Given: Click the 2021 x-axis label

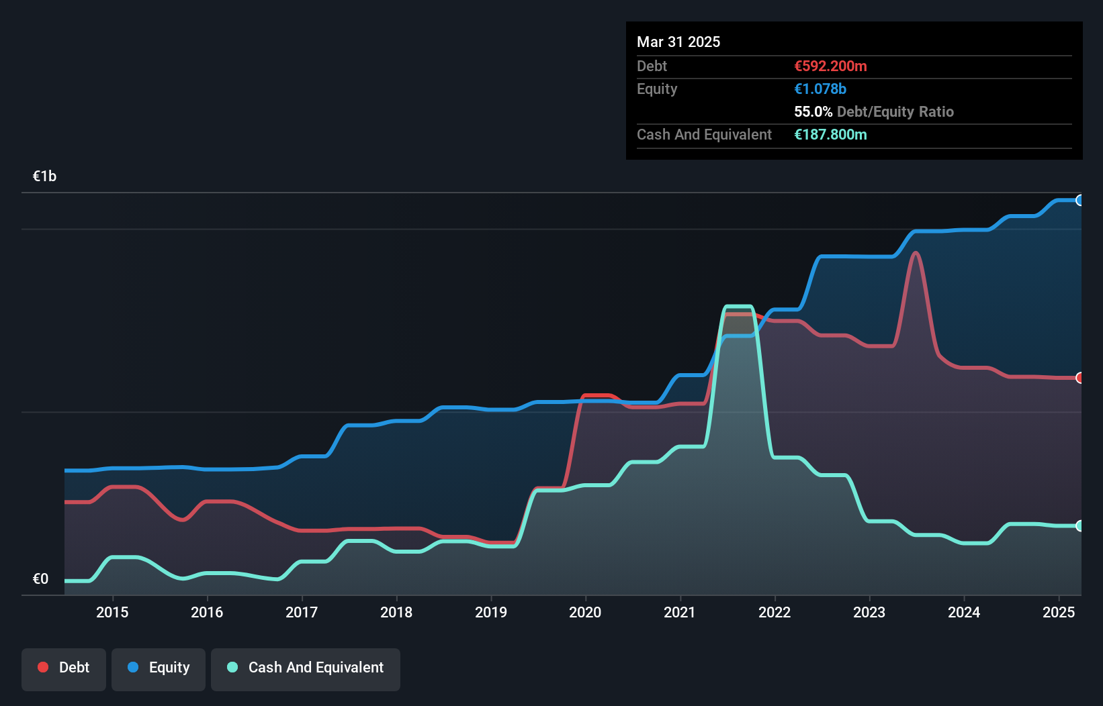Looking at the screenshot, I should 680,612.
